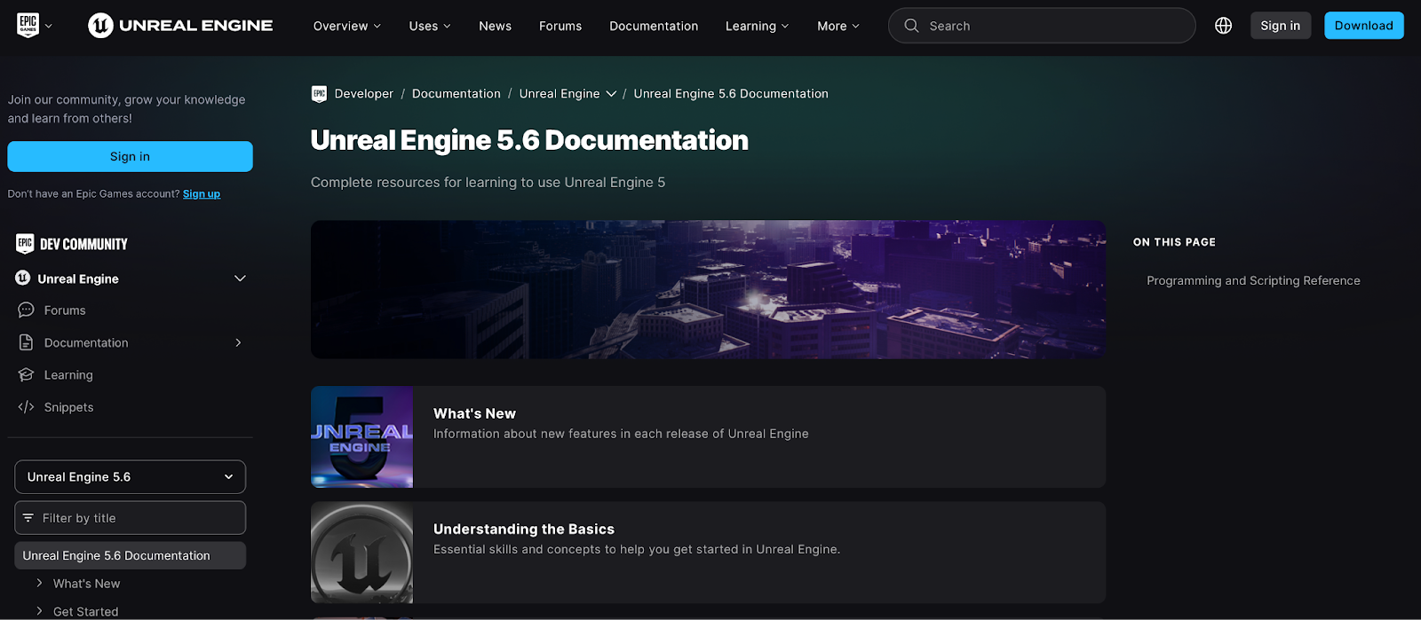The width and height of the screenshot is (1421, 620).
Task: Click the Learning graduation cap icon
Action: point(26,375)
